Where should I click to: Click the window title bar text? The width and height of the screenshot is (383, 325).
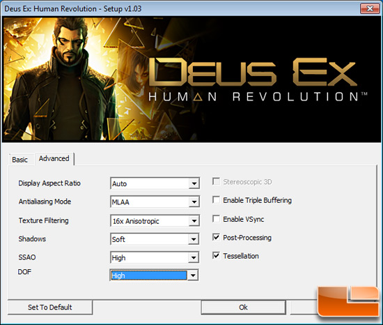point(73,9)
